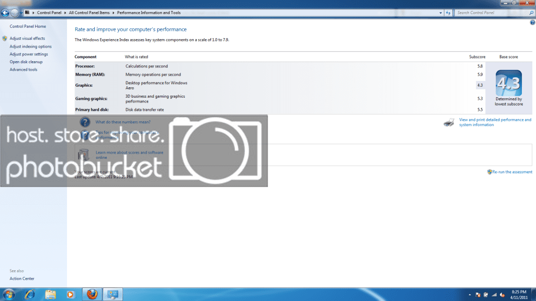Open the Windows Start button
The width and height of the screenshot is (536, 301).
tap(8, 294)
